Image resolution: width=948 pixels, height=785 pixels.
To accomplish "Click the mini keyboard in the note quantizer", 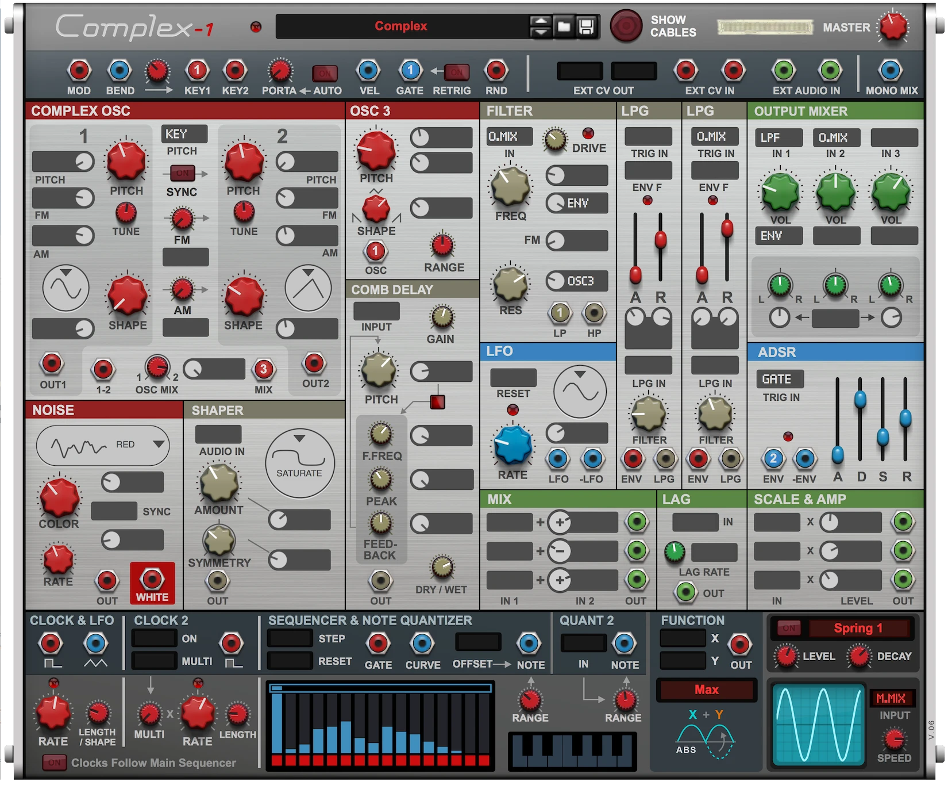I will coord(572,751).
